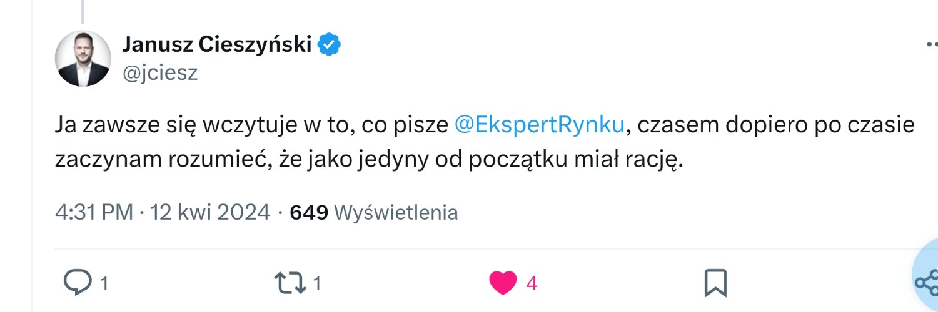Open Janusz Cieszyński's profile picture
Screen dimensions: 938x312
83,59
